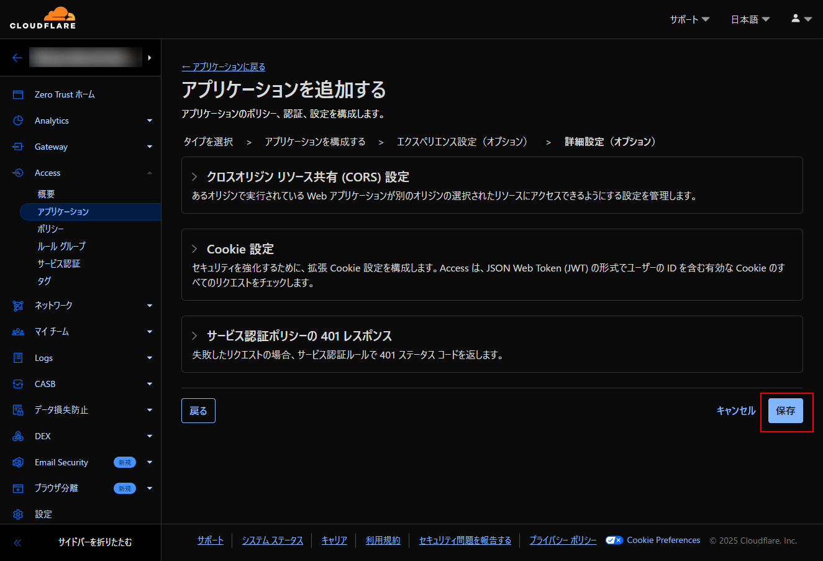Go to タイプを選択 step
This screenshot has width=823, height=561.
pyautogui.click(x=208, y=142)
